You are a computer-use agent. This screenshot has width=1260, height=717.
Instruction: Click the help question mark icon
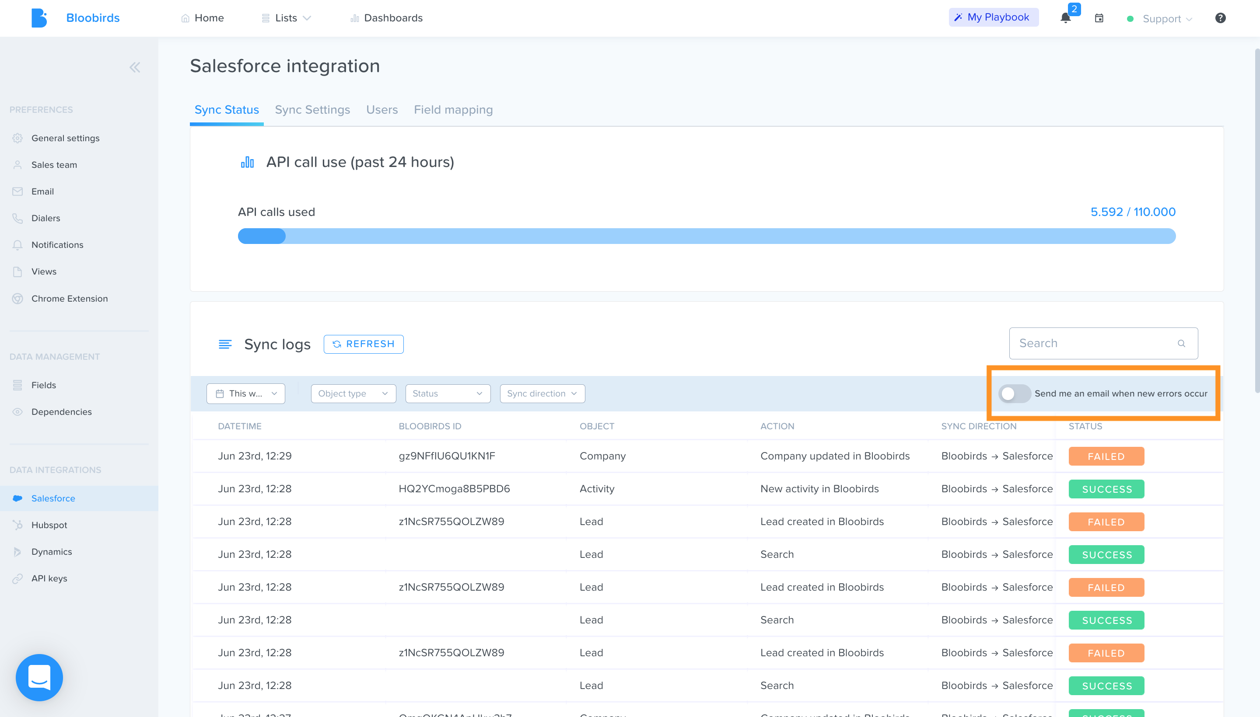1220,18
